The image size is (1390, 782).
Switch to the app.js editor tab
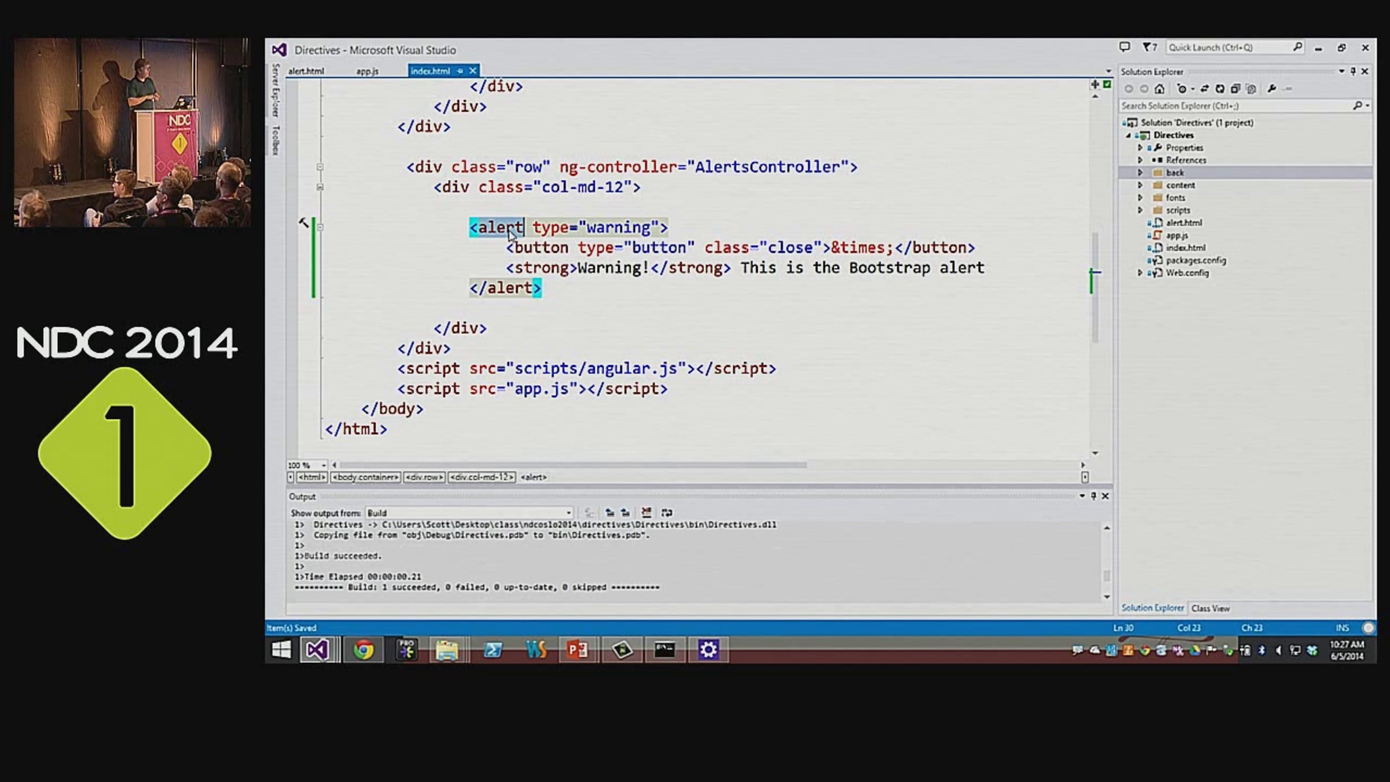click(x=367, y=71)
